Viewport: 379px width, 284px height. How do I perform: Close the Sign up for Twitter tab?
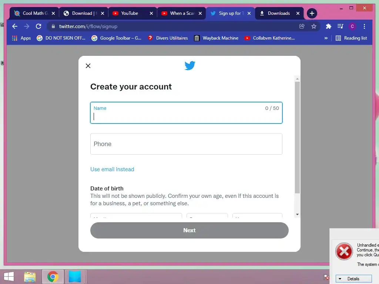pyautogui.click(x=249, y=13)
